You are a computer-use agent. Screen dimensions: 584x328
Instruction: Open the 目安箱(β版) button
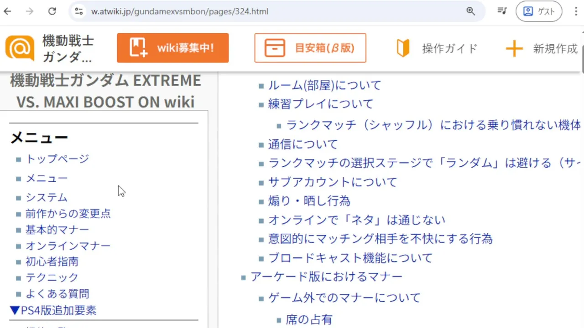310,48
